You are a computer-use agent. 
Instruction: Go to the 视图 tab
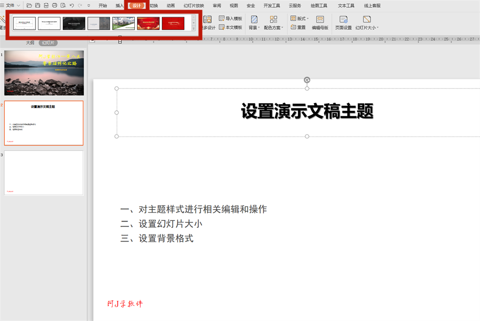pos(234,5)
